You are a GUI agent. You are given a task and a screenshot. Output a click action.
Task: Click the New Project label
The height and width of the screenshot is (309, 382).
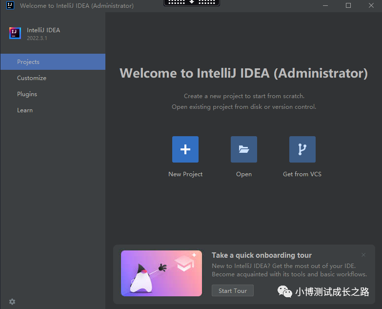point(185,174)
